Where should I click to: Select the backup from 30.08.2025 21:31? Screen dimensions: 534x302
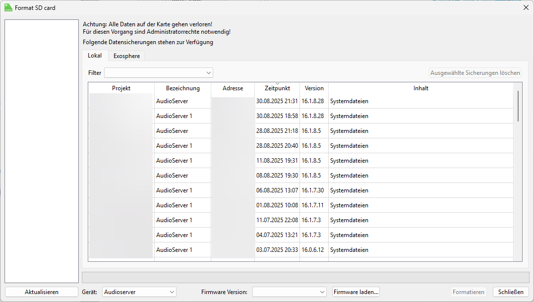[277, 101]
